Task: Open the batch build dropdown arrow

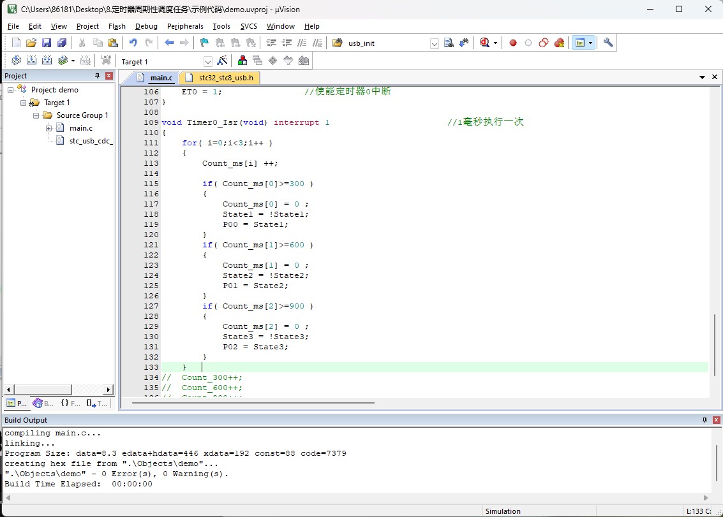Action: [x=73, y=61]
